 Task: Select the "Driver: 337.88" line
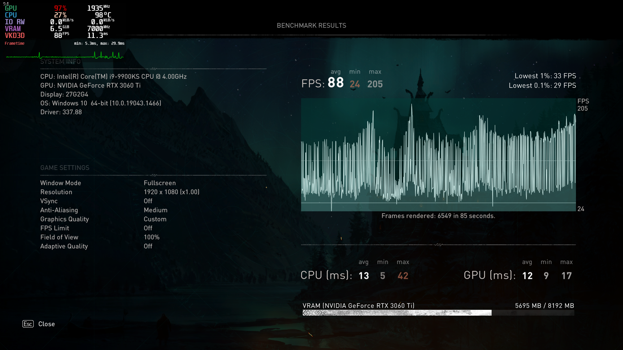coord(61,112)
